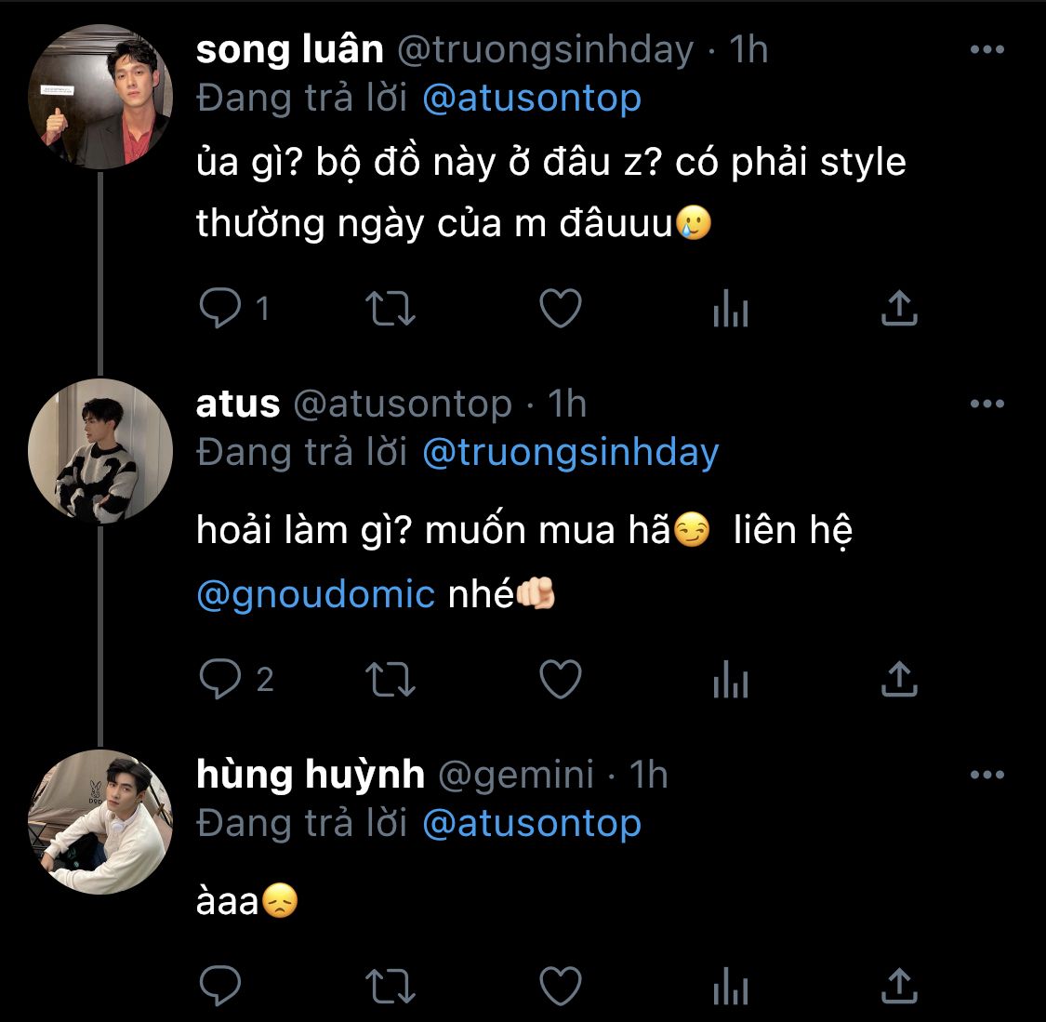View analytics for song luân's tweet
The width and height of the screenshot is (1046, 1022).
pyautogui.click(x=730, y=309)
